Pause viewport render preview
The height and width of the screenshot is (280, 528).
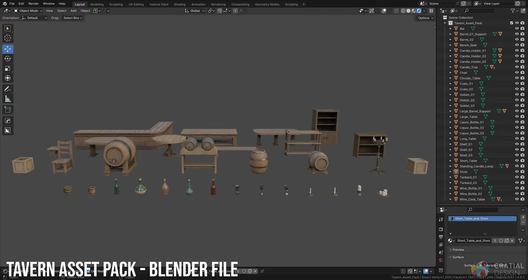431,11
